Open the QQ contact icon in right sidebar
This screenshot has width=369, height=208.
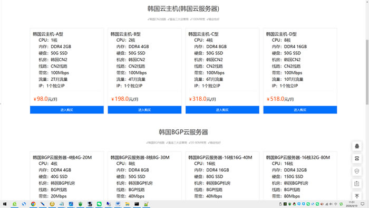click(x=357, y=146)
